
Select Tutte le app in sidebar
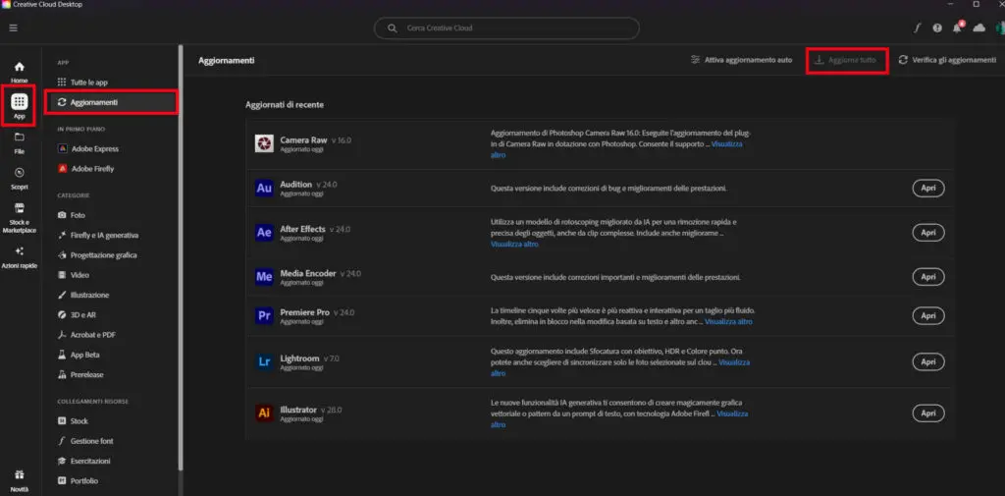pos(82,83)
